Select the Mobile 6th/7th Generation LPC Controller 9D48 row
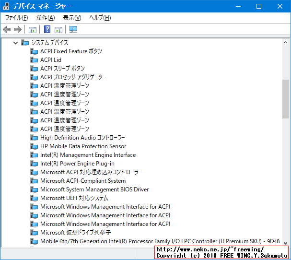Image resolution: width=291 pixels, height=260 pixels. (x=160, y=241)
